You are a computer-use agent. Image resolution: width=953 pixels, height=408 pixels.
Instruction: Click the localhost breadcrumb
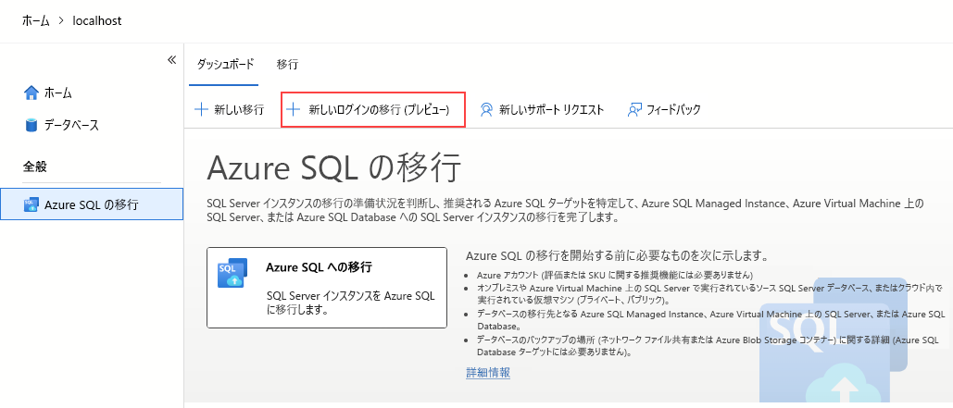[97, 20]
